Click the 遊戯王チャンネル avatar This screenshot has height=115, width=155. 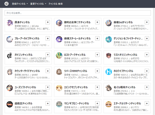point(10,104)
